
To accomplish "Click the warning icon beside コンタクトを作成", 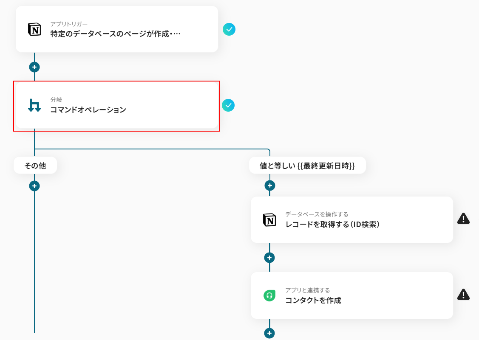I will click(x=463, y=295).
